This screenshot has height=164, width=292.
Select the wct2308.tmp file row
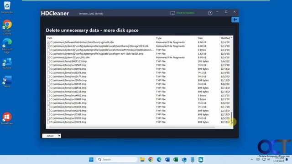point(139,73)
